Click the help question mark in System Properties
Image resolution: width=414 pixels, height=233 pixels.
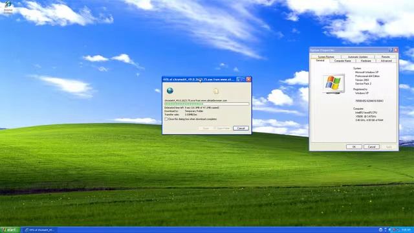tap(391, 50)
